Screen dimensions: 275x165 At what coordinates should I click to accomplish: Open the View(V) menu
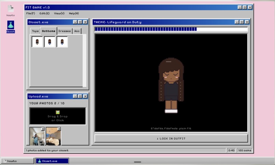click(x=59, y=13)
